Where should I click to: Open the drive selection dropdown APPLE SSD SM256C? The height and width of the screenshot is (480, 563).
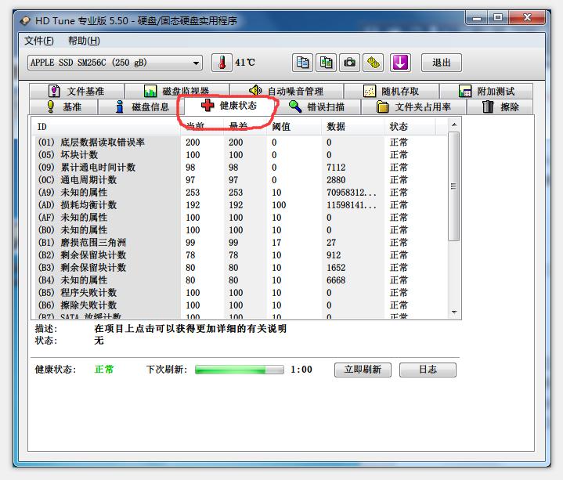click(x=115, y=63)
